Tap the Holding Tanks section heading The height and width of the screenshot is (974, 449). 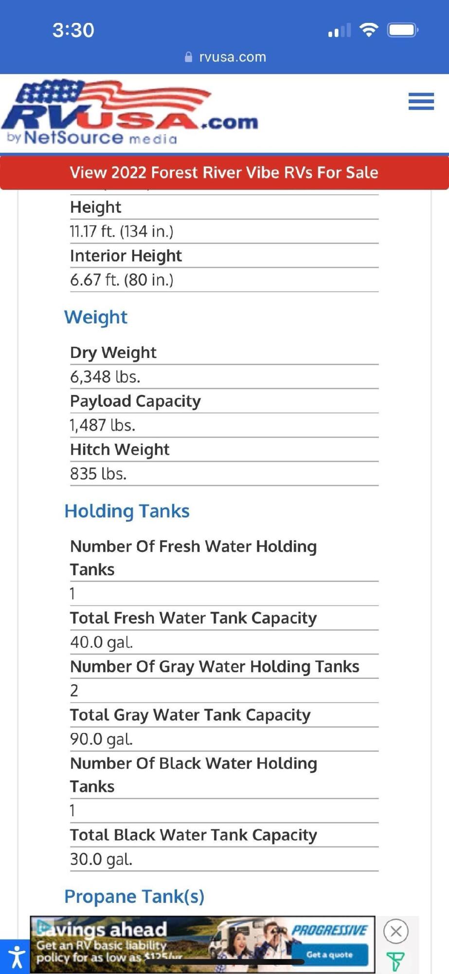point(127,511)
